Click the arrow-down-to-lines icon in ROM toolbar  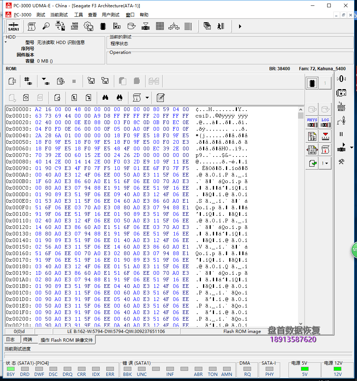point(45,81)
